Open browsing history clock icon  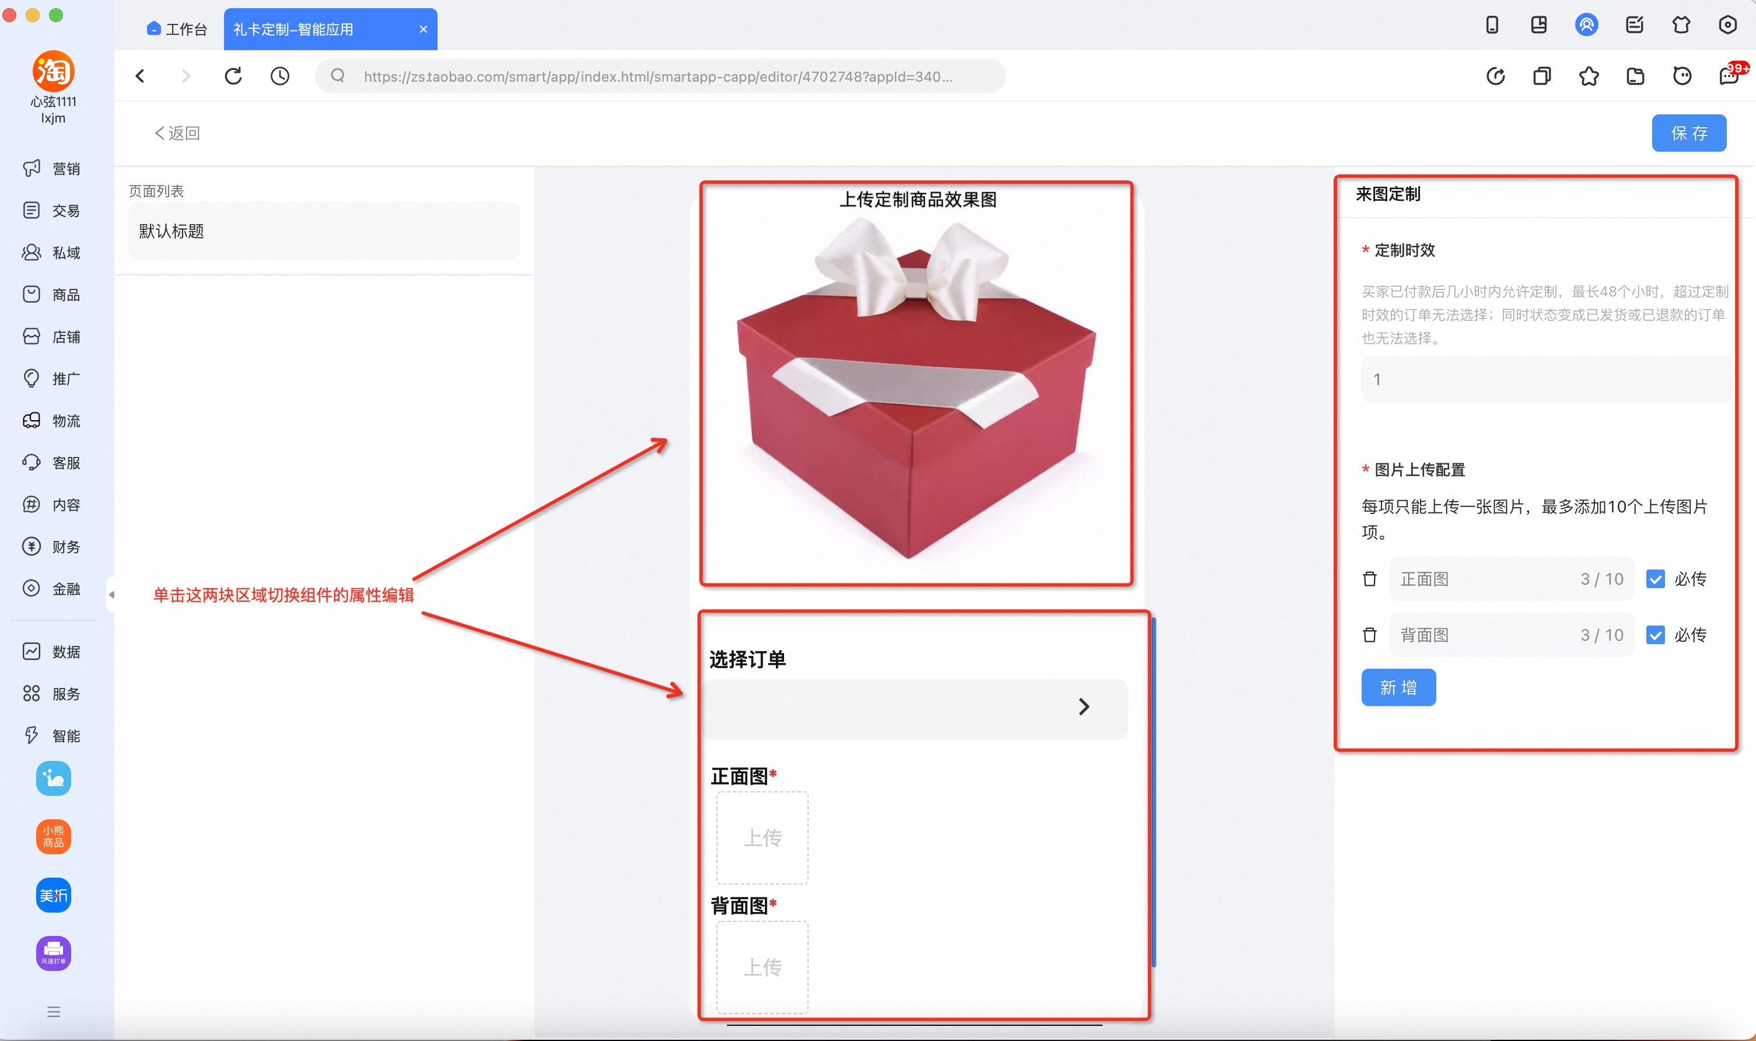click(280, 76)
